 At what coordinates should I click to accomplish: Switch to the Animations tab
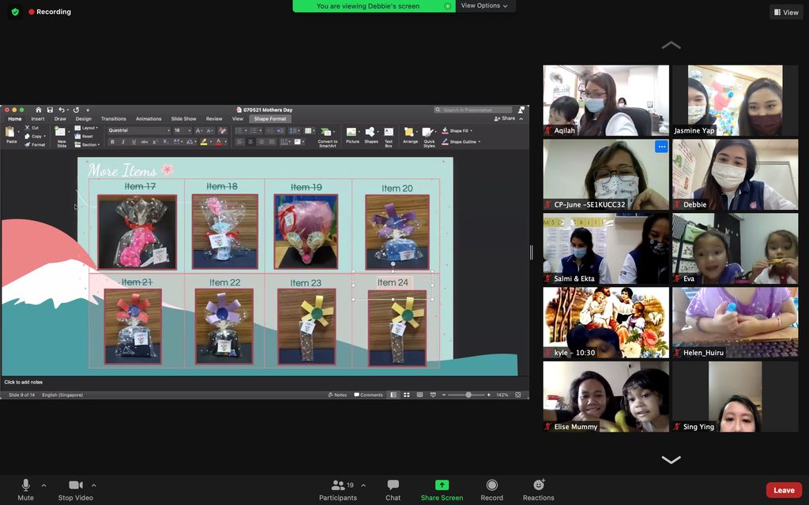click(149, 118)
